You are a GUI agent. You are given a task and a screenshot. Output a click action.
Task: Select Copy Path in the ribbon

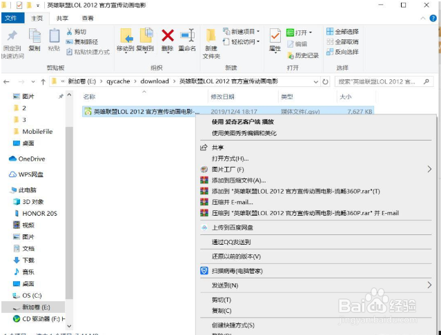pyautogui.click(x=82, y=42)
